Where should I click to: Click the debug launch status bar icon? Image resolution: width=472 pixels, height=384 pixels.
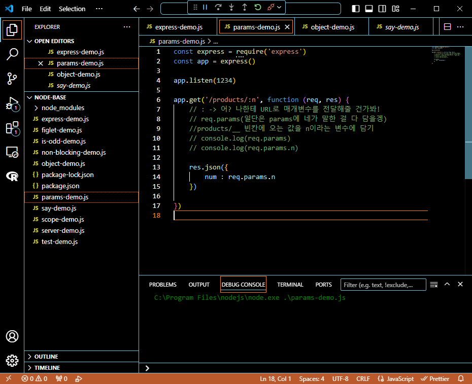pyautogui.click(x=79, y=378)
